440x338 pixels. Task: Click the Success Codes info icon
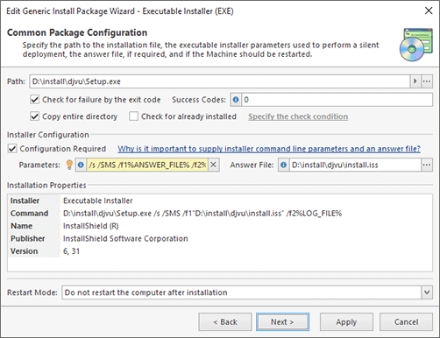(236, 100)
